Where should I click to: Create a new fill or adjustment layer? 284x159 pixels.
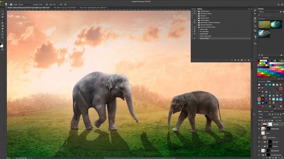(x=273, y=158)
